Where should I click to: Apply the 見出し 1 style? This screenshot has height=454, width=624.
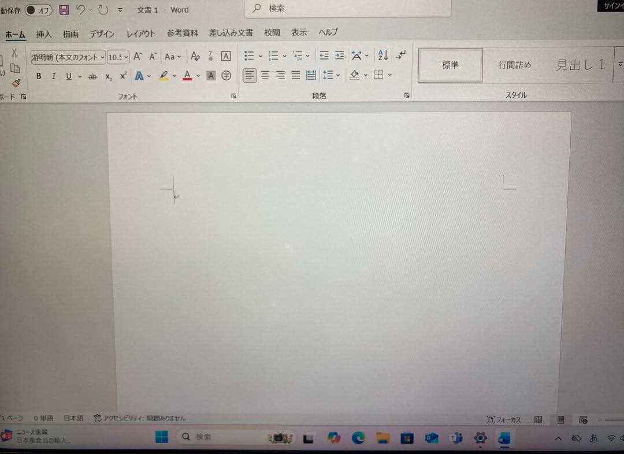[x=580, y=65]
